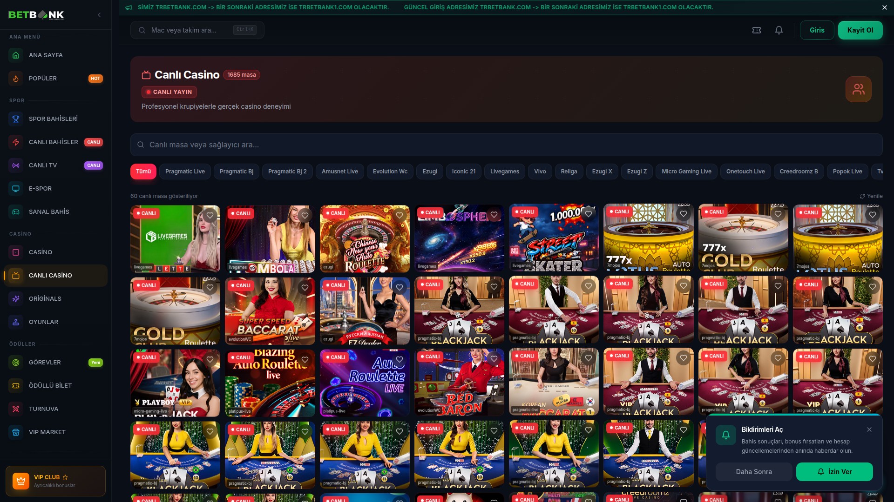Open the E-Spor section
Screen dimensions: 894x502
40,189
